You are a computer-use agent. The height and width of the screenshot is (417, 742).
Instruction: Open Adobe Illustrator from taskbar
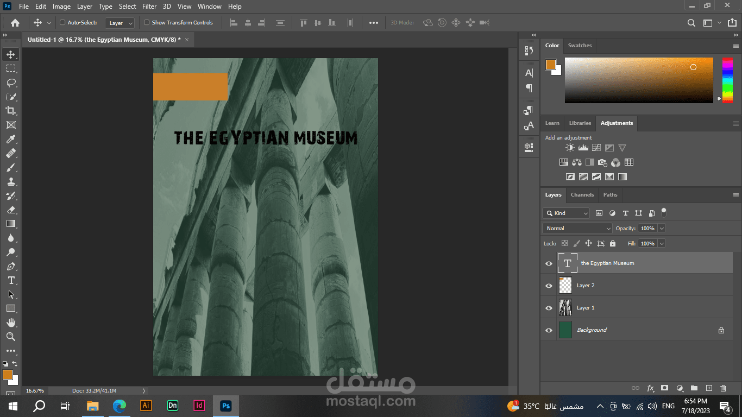coord(146,406)
